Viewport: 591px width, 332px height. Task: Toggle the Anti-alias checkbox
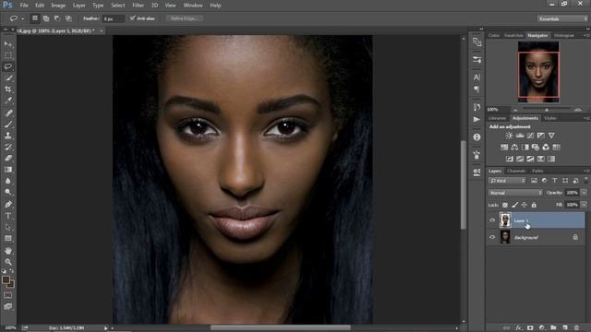[132, 18]
